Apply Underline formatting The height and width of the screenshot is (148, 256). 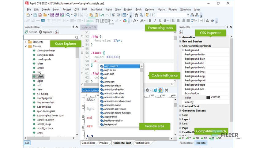[x=160, y=20]
